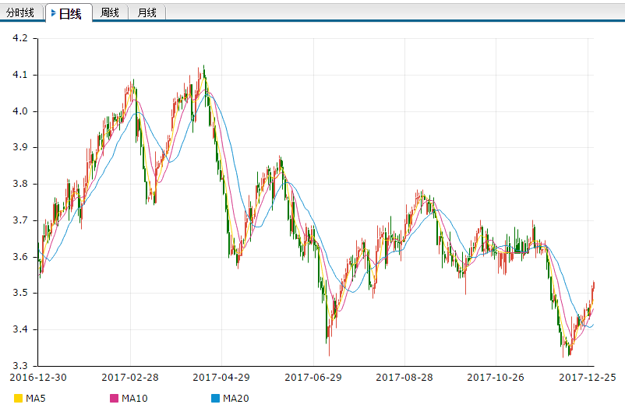
Task: Switch to the 分时线 tab
Action: (20, 12)
